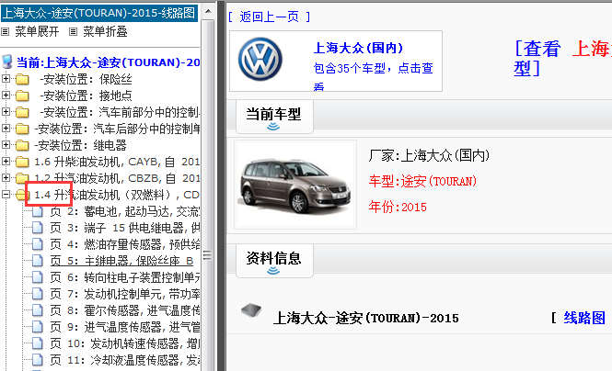The image size is (612, 371).
Task: Click folder icon of 1.2 升汽油发动机
Action: [22, 179]
